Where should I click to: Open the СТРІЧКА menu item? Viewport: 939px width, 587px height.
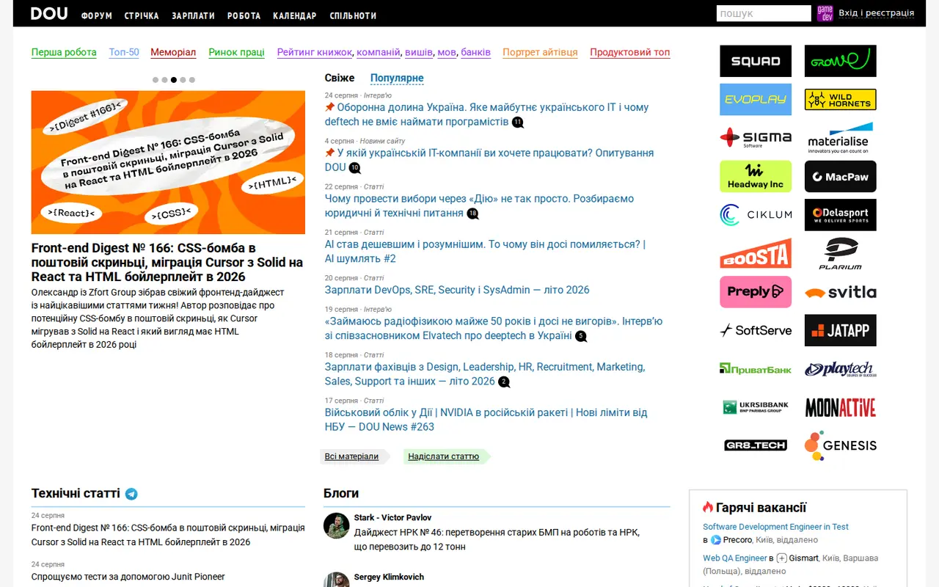click(x=142, y=15)
